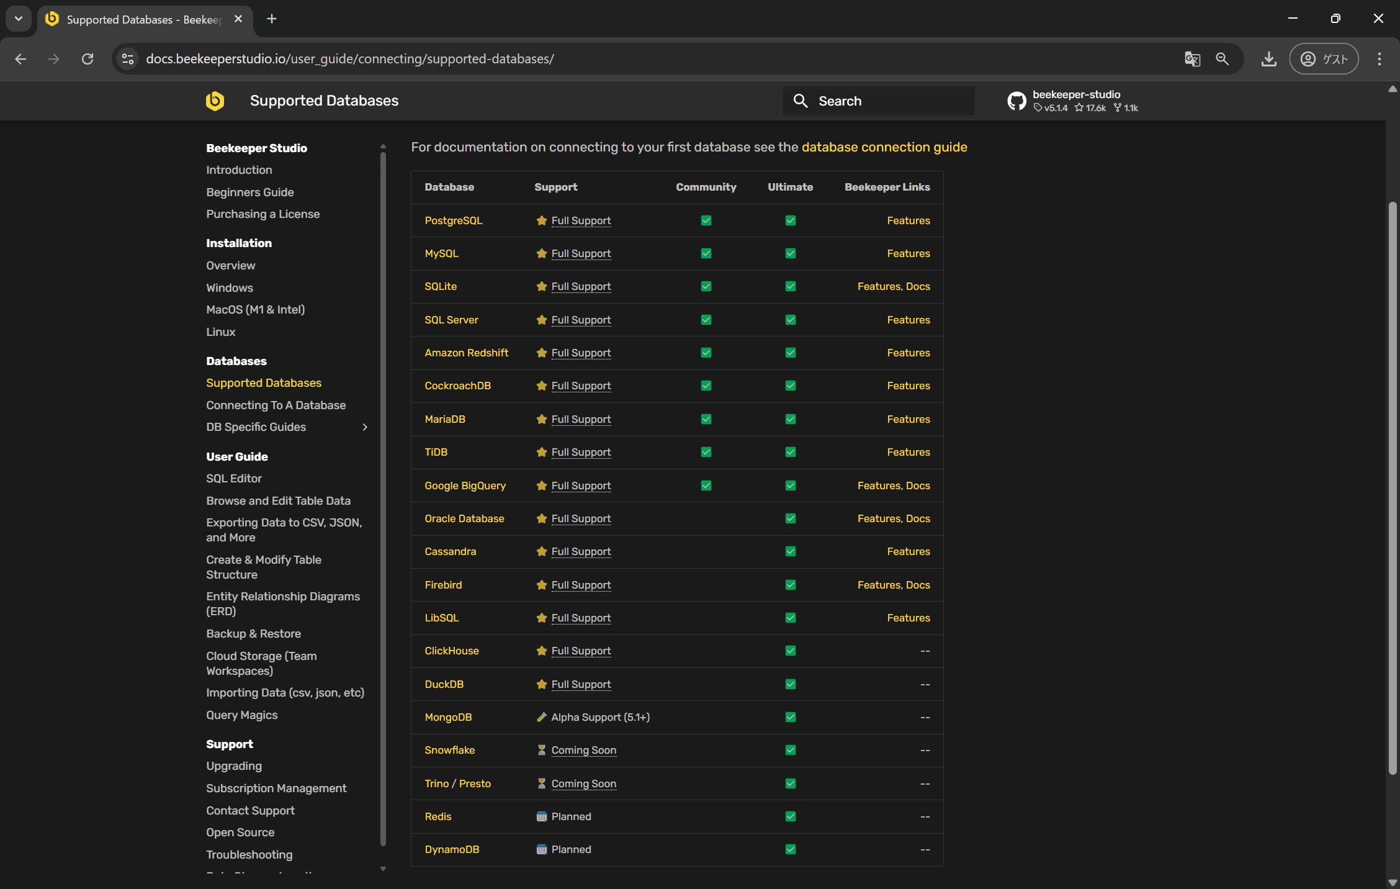
Task: Click the hourglass icon in Trino / Presto row
Action: tap(541, 783)
